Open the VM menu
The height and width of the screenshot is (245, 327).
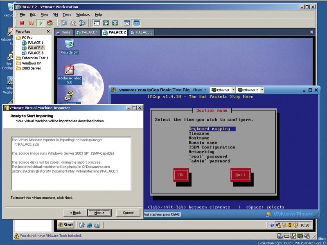click(x=55, y=15)
